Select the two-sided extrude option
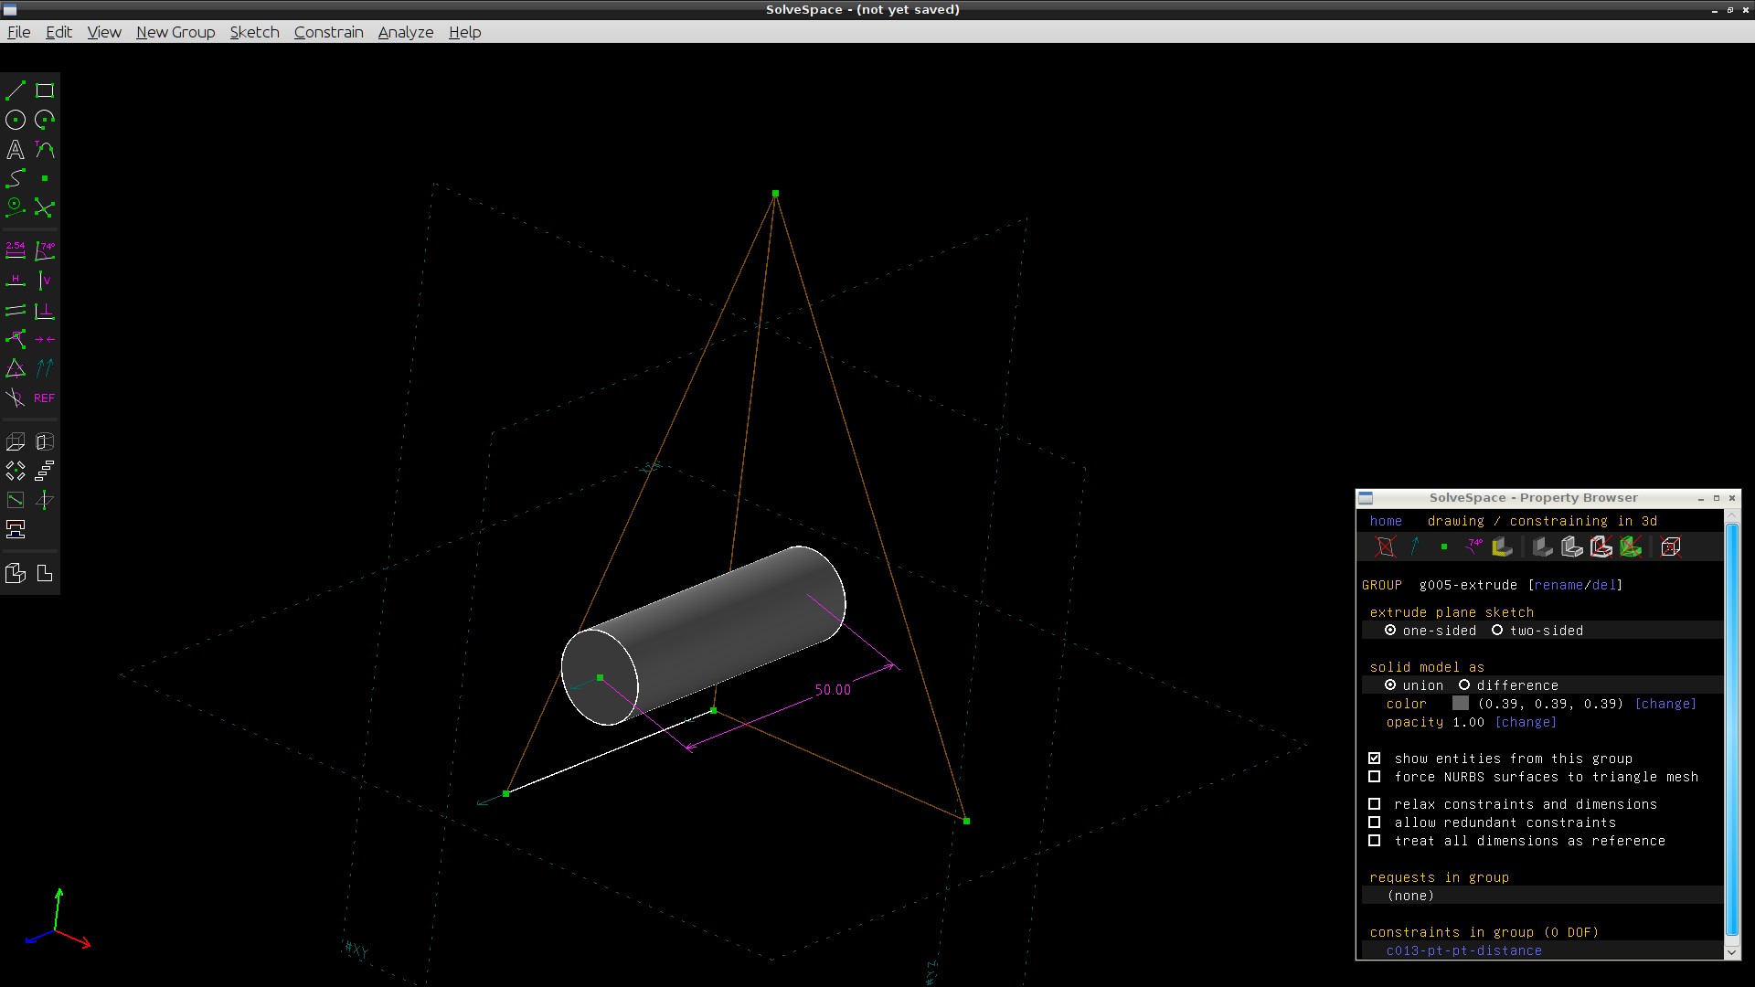Viewport: 1755px width, 987px height. pos(1497,631)
